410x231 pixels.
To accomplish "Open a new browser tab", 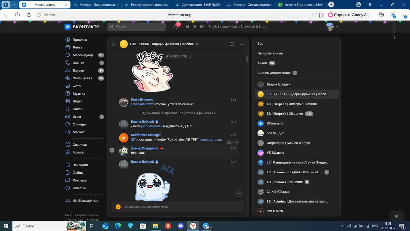I will pyautogui.click(x=331, y=4).
